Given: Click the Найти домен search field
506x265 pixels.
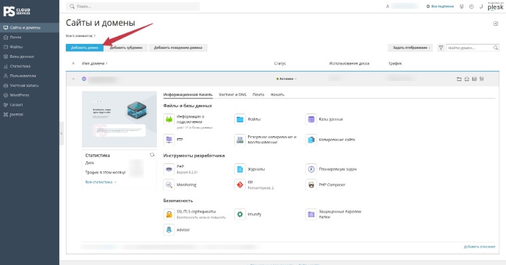Looking at the screenshot, I should click(x=473, y=48).
